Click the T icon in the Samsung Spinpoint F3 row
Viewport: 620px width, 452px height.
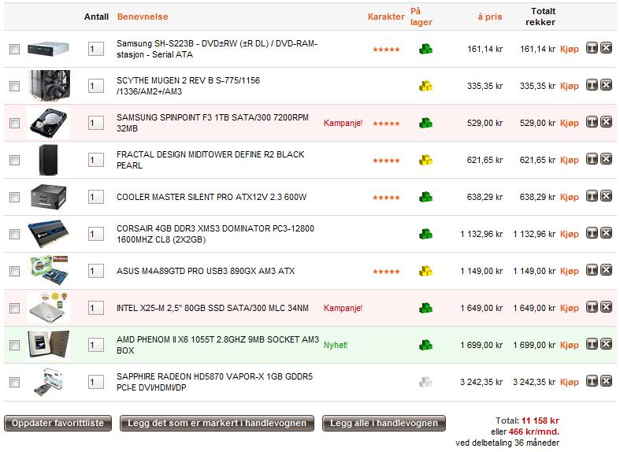tap(592, 122)
